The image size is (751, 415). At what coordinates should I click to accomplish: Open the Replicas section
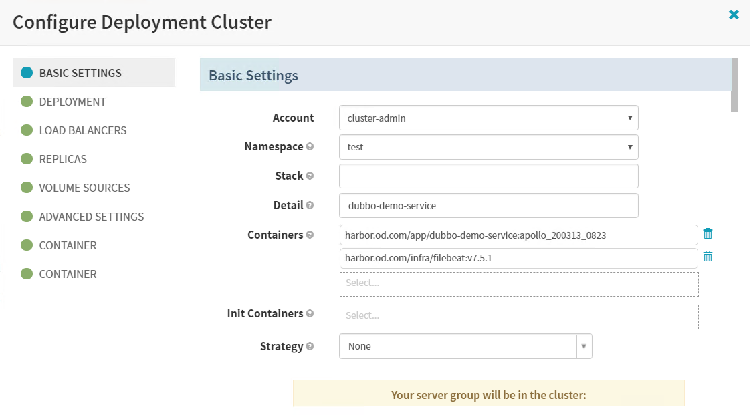63,159
